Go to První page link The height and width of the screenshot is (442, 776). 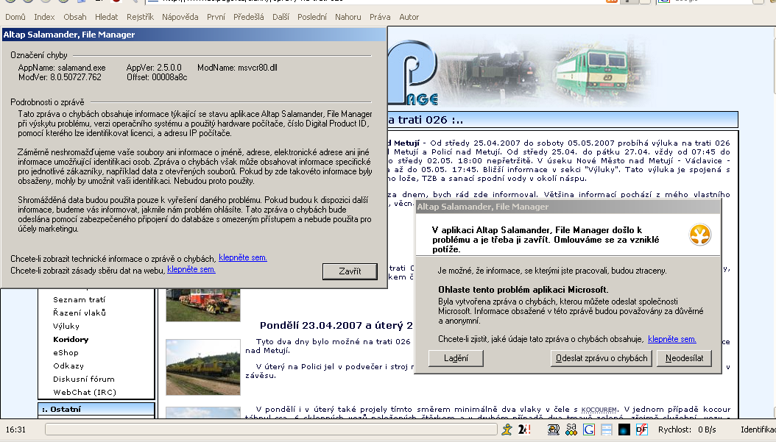pyautogui.click(x=216, y=17)
